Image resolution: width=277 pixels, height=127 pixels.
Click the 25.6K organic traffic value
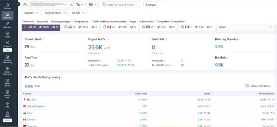click(x=95, y=47)
